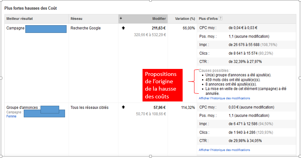The height and width of the screenshot is (158, 301).
Task: Click the Plus d'infos column header
Action: pos(208,19)
